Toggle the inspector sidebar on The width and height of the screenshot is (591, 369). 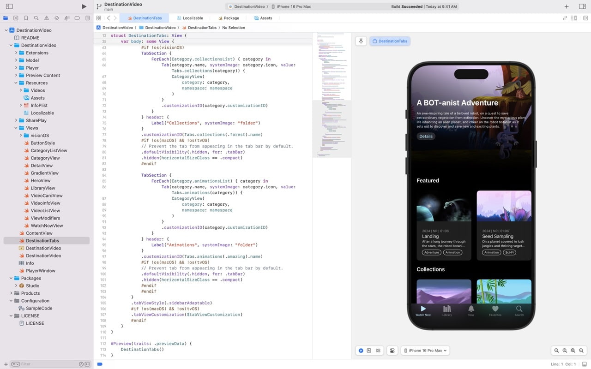pos(583,6)
